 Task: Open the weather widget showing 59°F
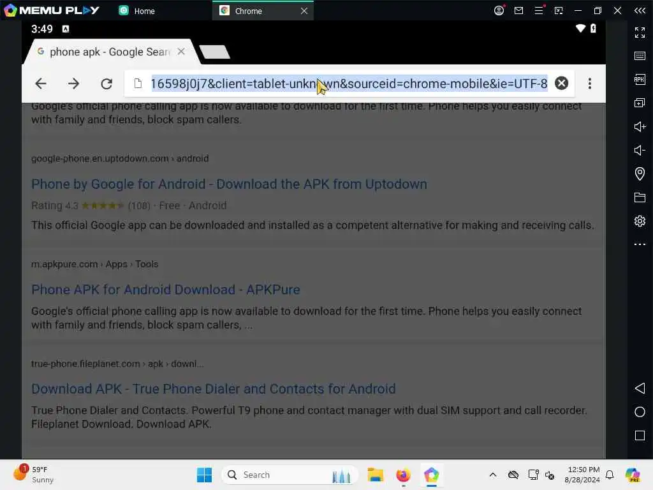[x=33, y=475]
